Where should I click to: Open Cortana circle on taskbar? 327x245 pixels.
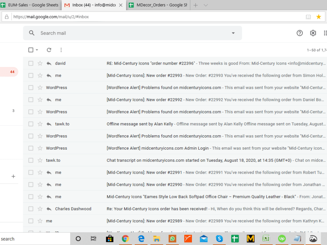(78, 238)
